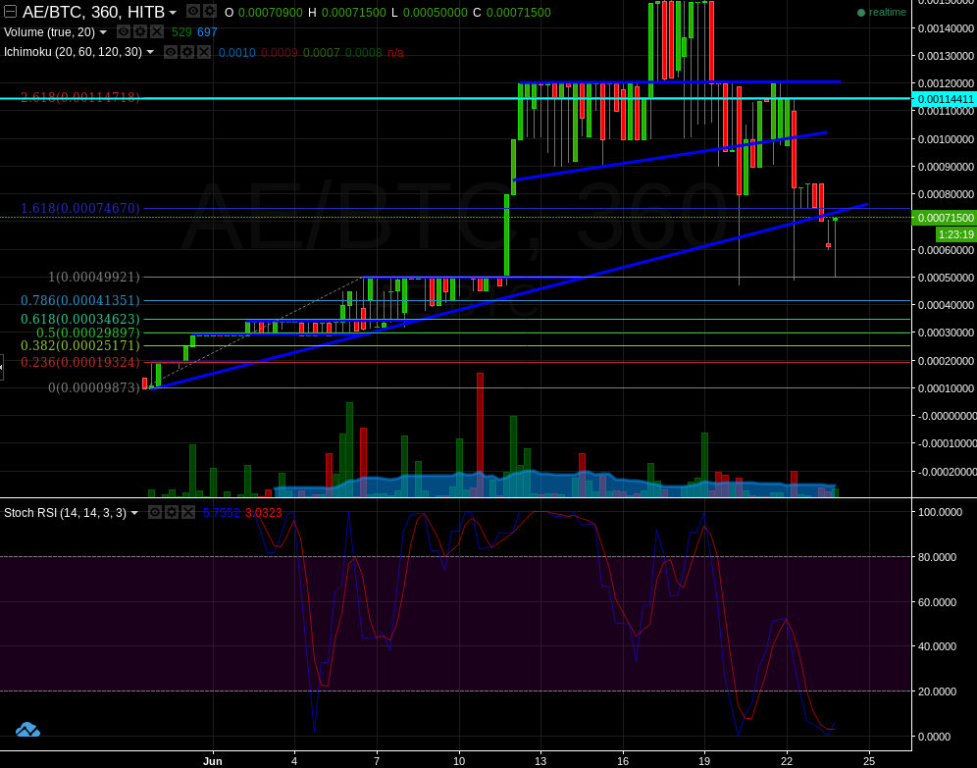Click the countdown timer 1:23:19 label
Image resolution: width=977 pixels, height=768 pixels.
click(955, 234)
